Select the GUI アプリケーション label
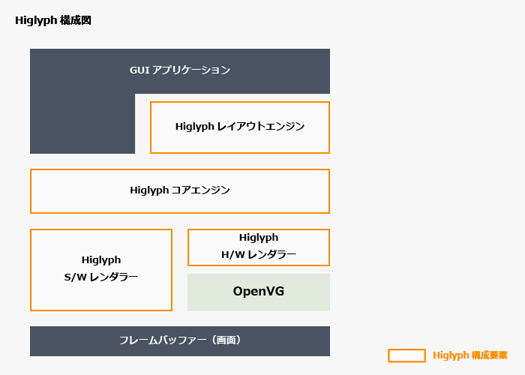This screenshot has height=375, width=525. 180,70
